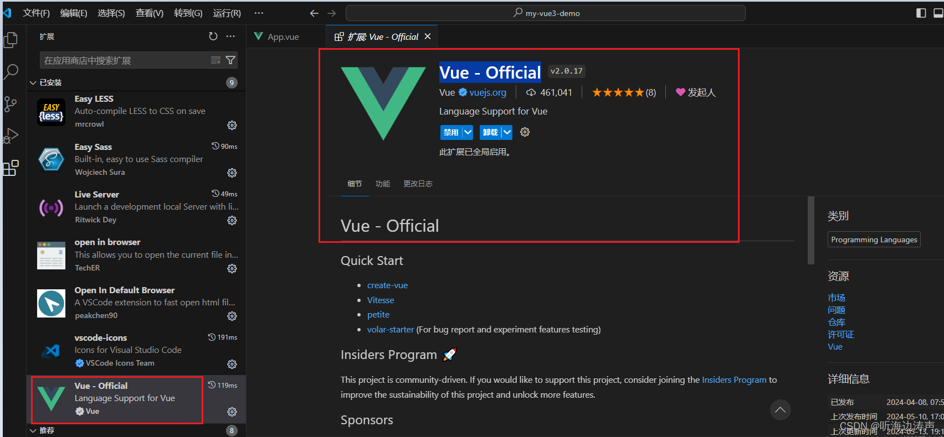944x437 pixels.
Task: Click the extension page vertical scrollbar
Action: click(x=811, y=230)
